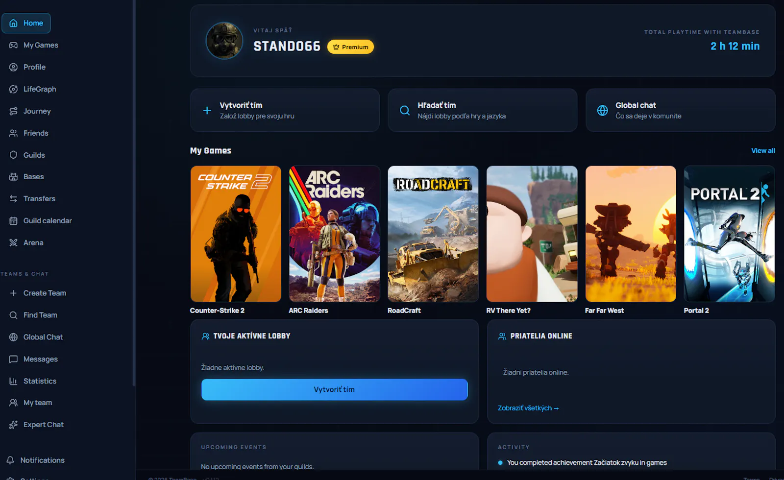The height and width of the screenshot is (480, 784).
Task: Click the My Games controller icon
Action: 13,45
